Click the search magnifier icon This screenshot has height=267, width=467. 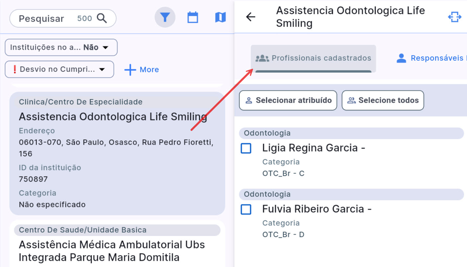(x=102, y=18)
